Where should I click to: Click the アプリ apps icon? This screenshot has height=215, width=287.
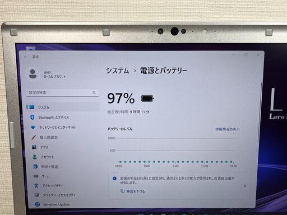click(34, 147)
